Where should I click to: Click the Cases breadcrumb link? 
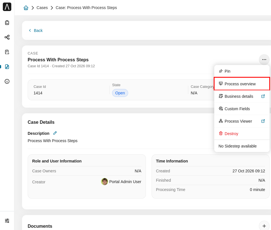click(x=42, y=8)
